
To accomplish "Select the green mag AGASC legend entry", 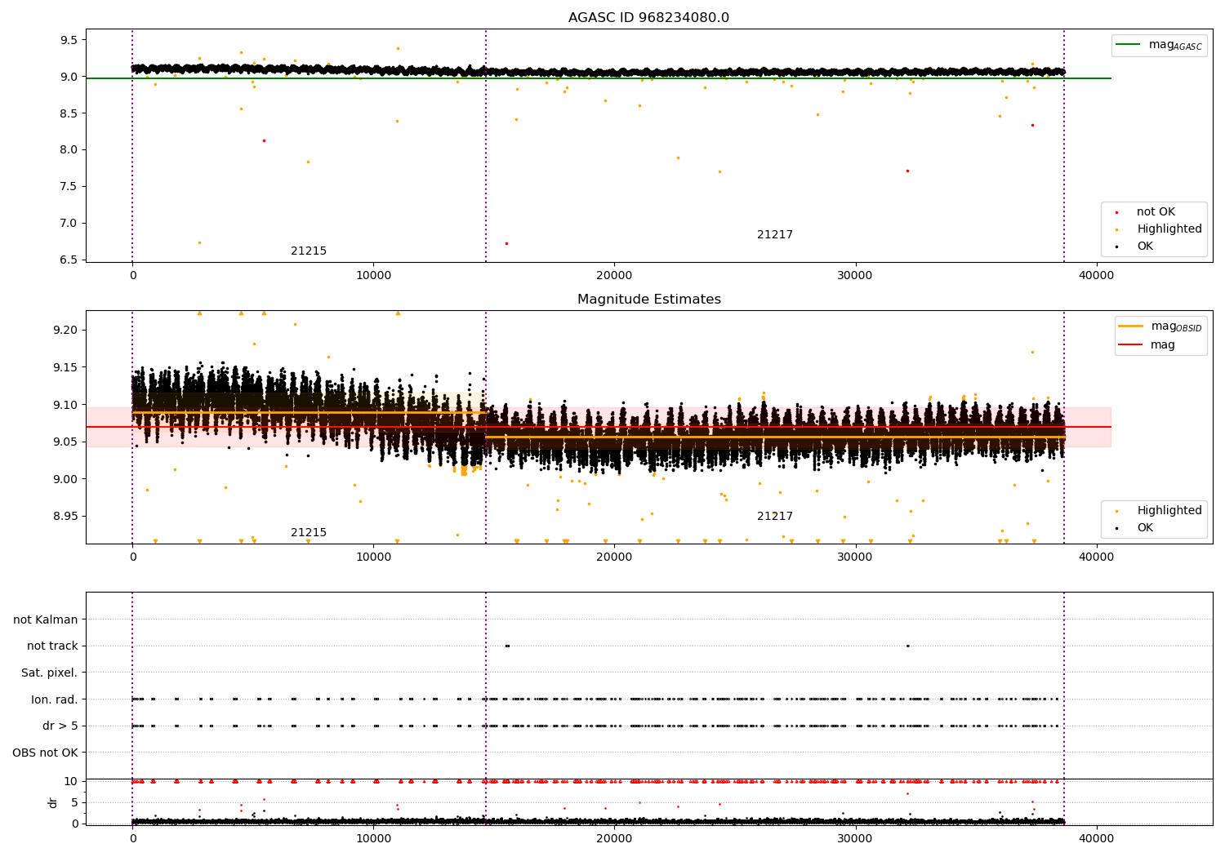I will point(1159,46).
